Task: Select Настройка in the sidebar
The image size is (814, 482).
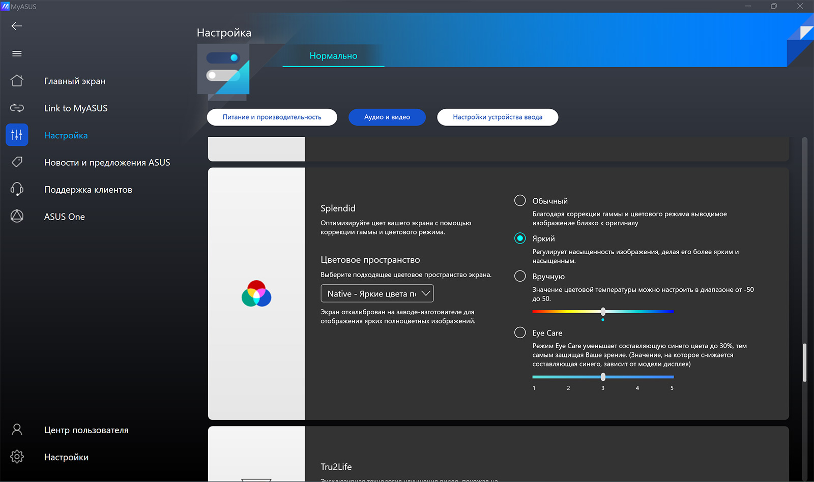Action: (x=66, y=135)
